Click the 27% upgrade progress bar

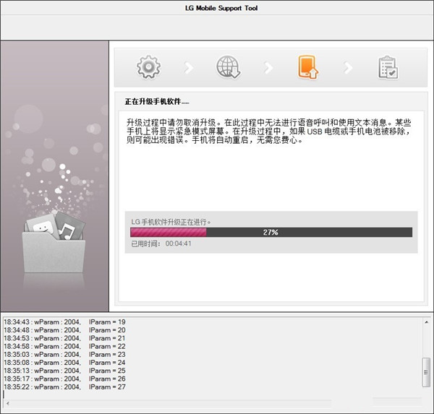click(271, 233)
